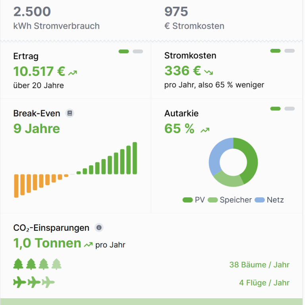The image size is (305, 305).
Task: Toggle the Speicher legend entry
Action: coord(230,200)
